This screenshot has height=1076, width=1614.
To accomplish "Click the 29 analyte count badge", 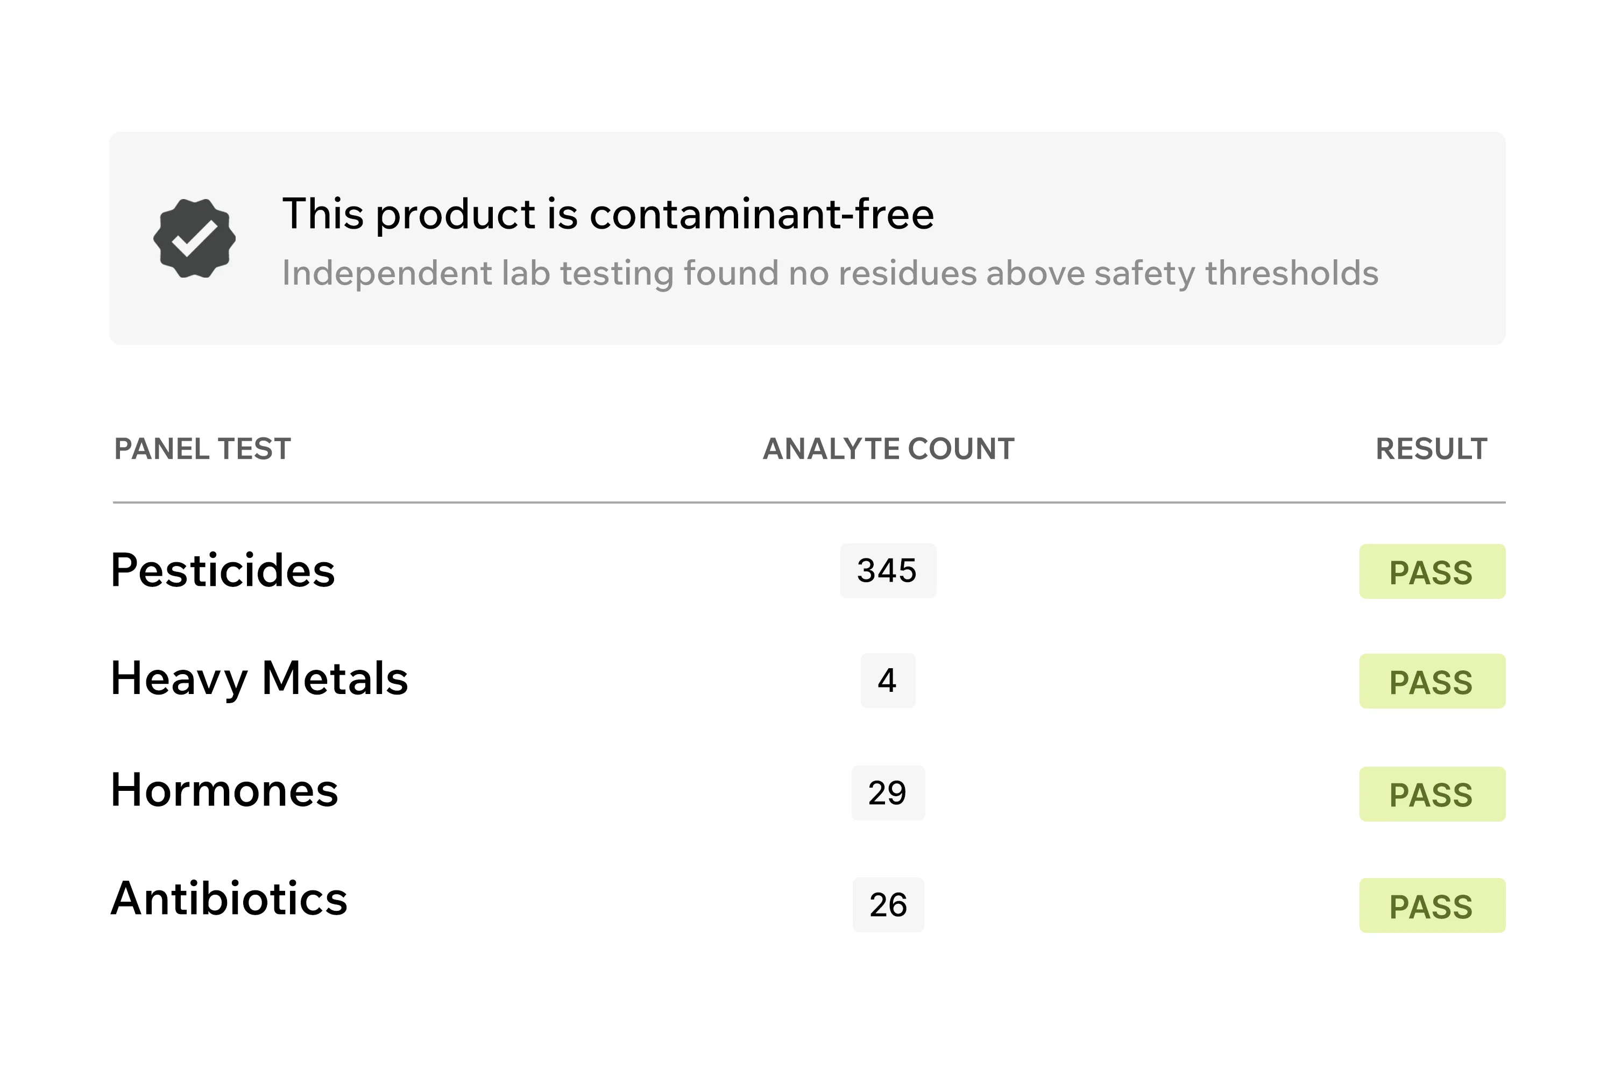I will (888, 793).
